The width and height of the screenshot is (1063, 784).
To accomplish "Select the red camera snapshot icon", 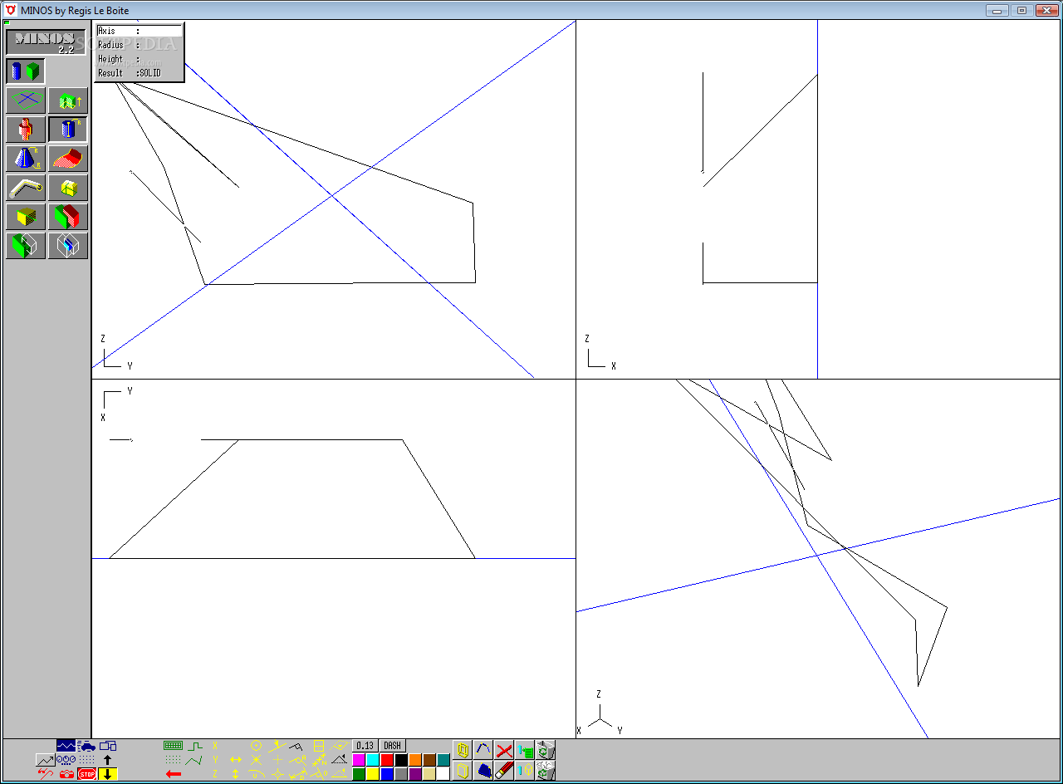I will (66, 774).
